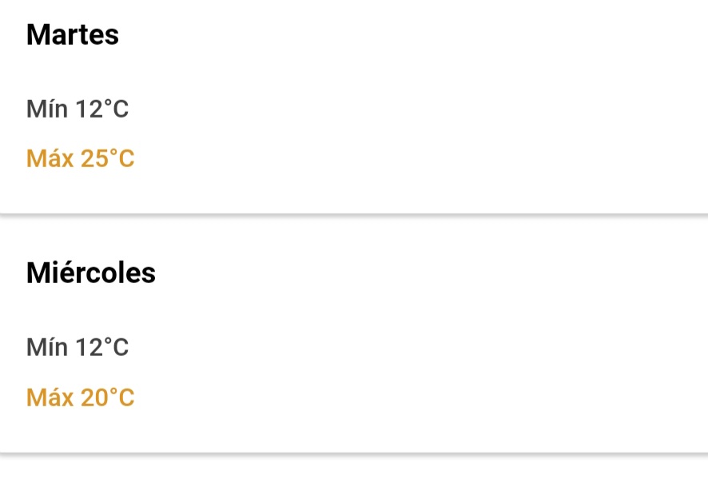Tap the Miércoles day heading
This screenshot has height=491, width=708.
91,273
